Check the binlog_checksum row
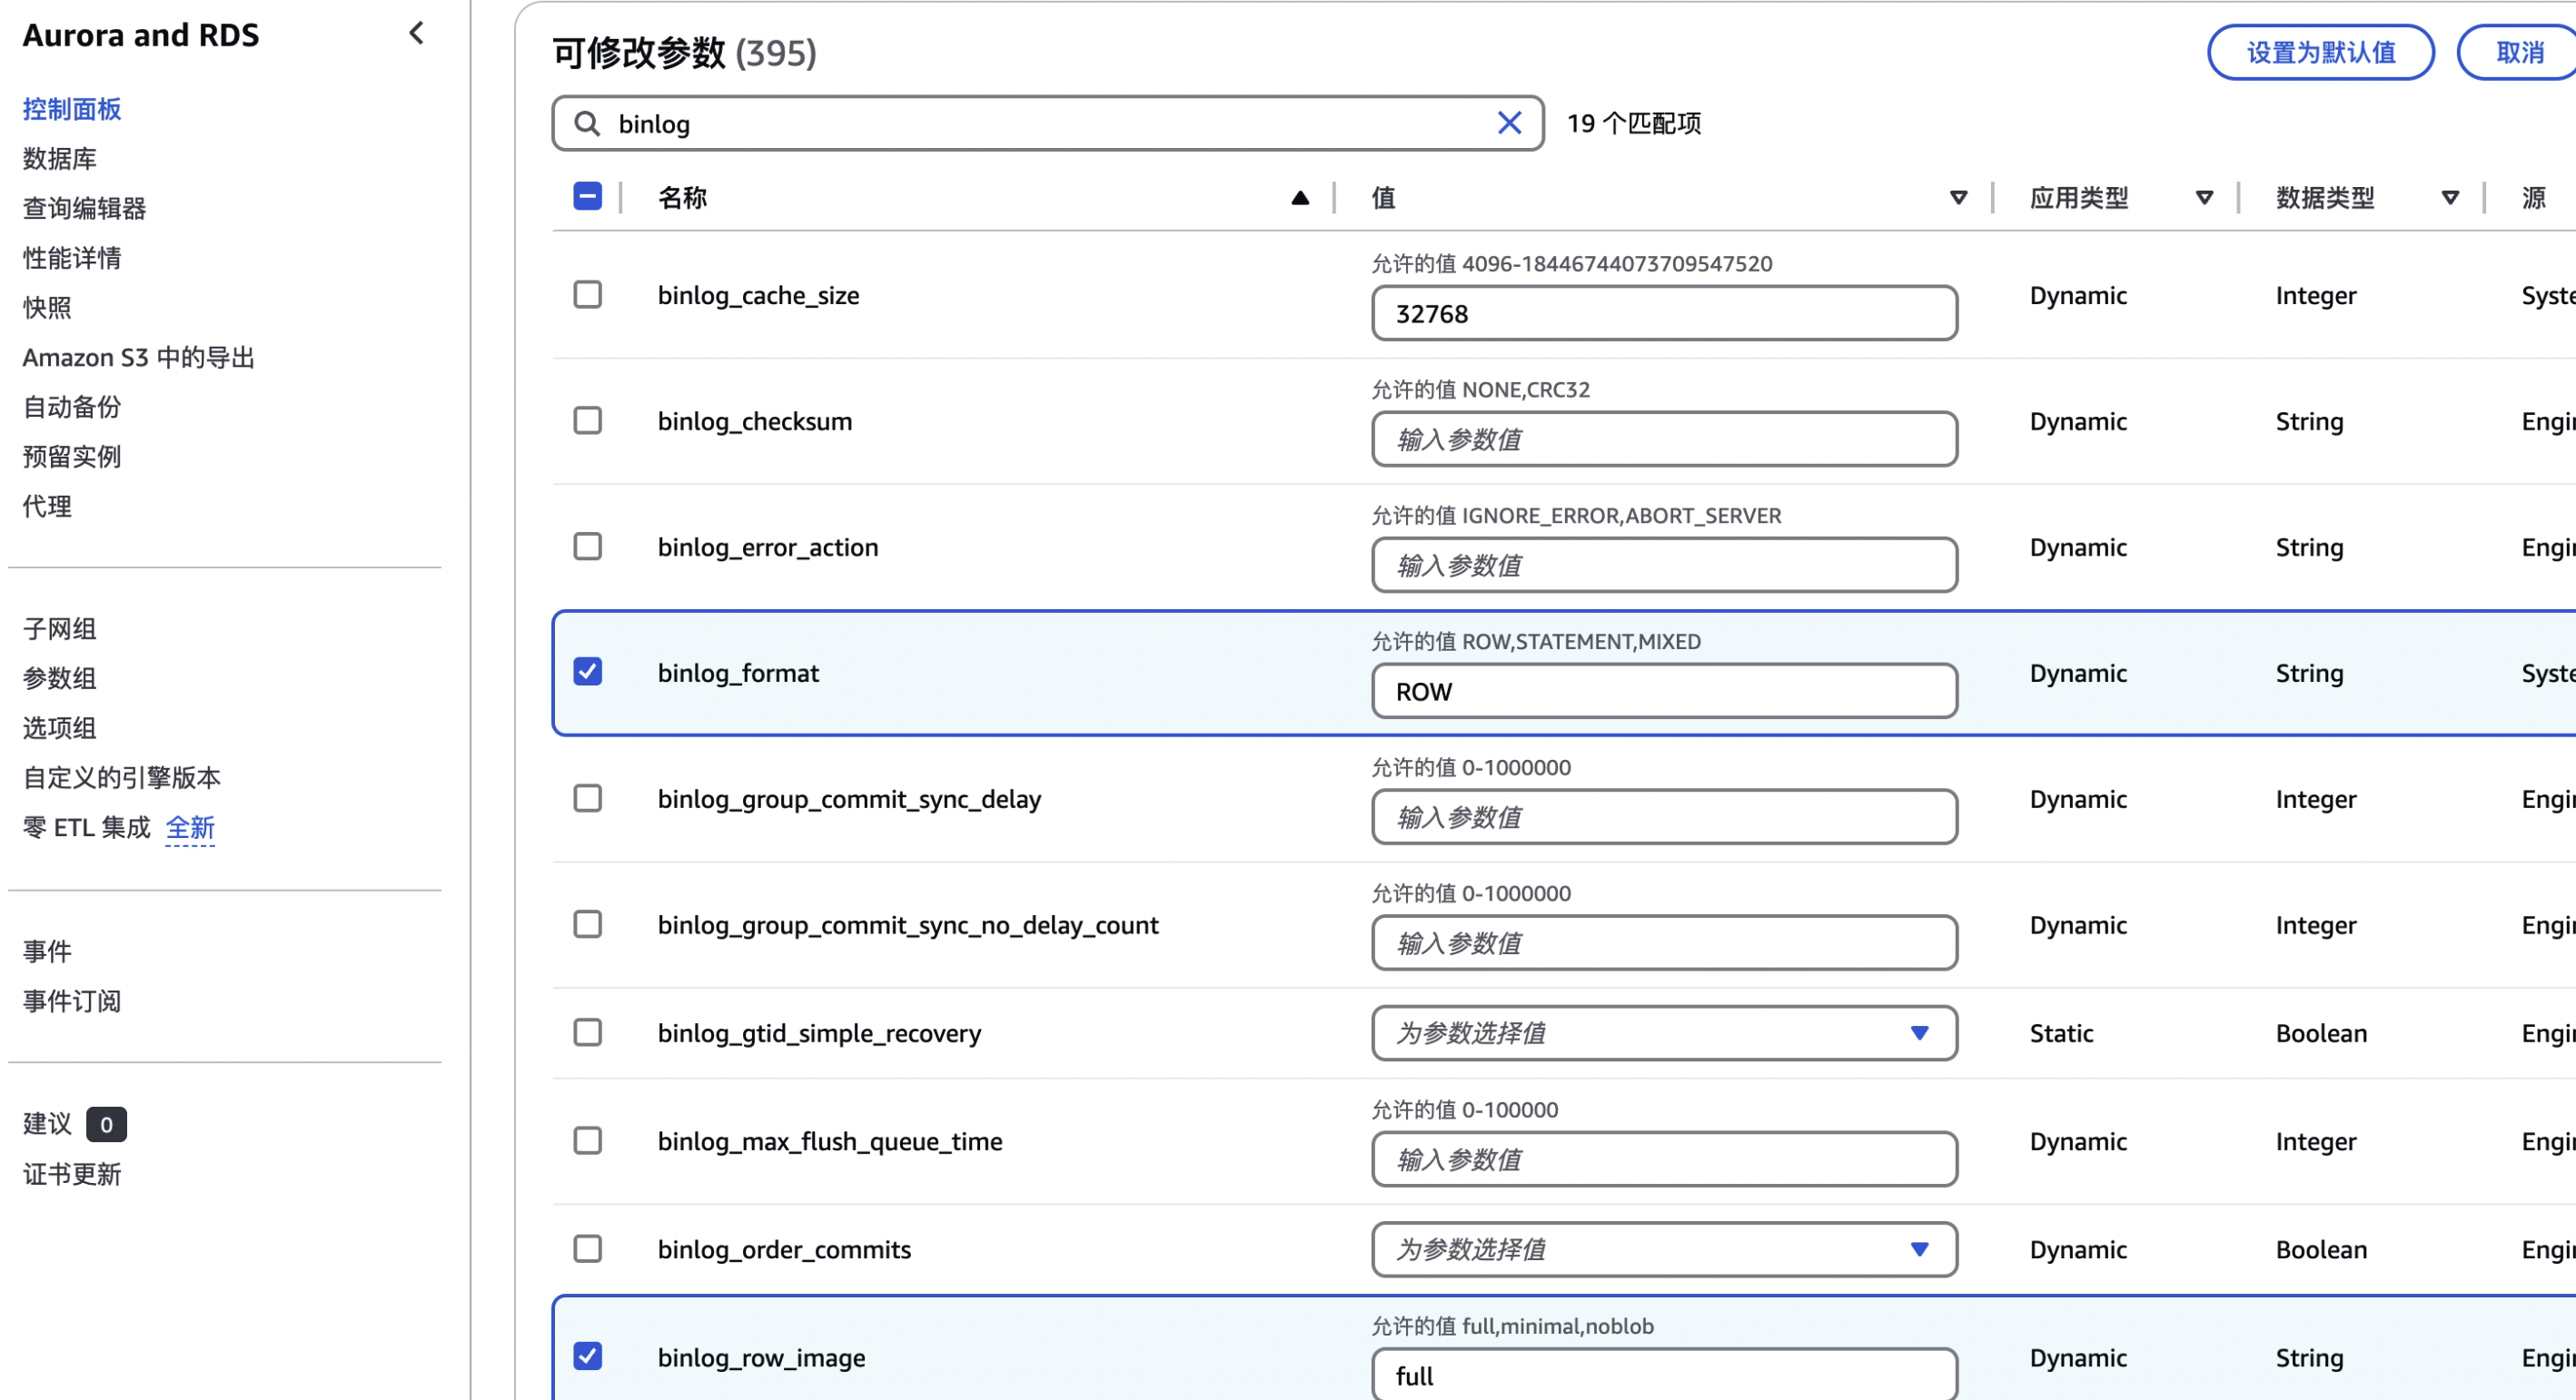Image resolution: width=2576 pixels, height=1400 pixels. 587,420
